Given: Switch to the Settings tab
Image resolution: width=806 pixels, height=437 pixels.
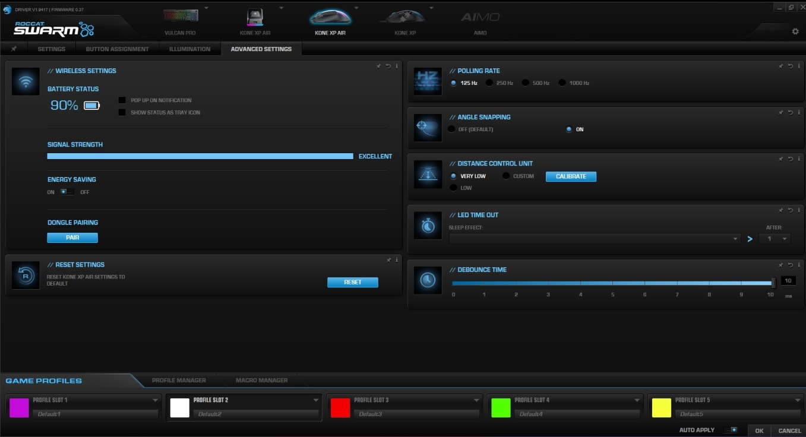Looking at the screenshot, I should point(52,49).
